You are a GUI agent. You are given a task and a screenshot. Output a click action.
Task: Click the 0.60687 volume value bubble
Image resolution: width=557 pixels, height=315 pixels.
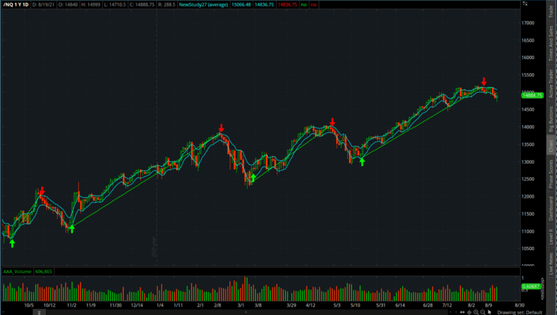(x=531, y=286)
